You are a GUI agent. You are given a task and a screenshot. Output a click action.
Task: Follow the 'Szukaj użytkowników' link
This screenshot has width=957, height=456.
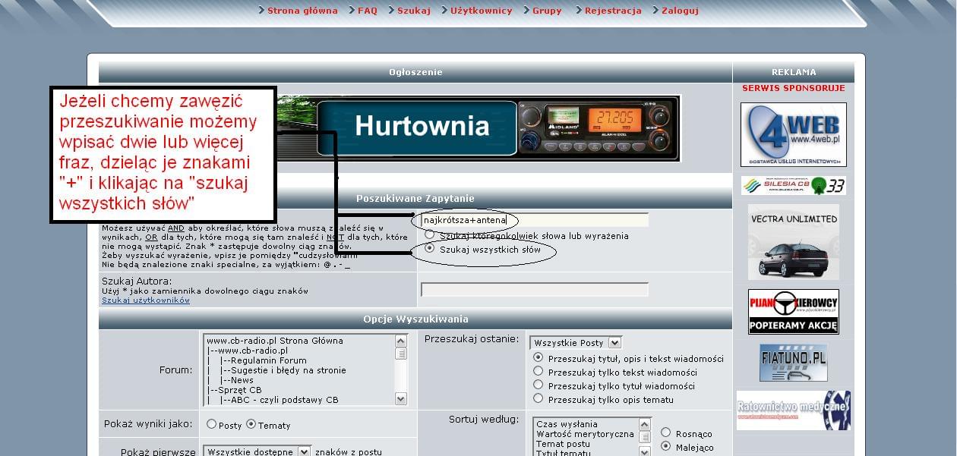[x=146, y=300]
